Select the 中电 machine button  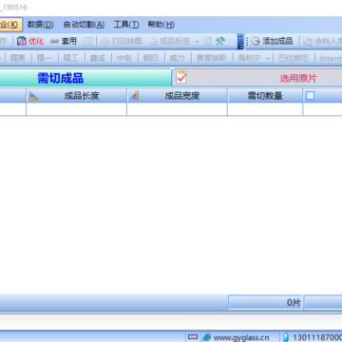coord(123,58)
